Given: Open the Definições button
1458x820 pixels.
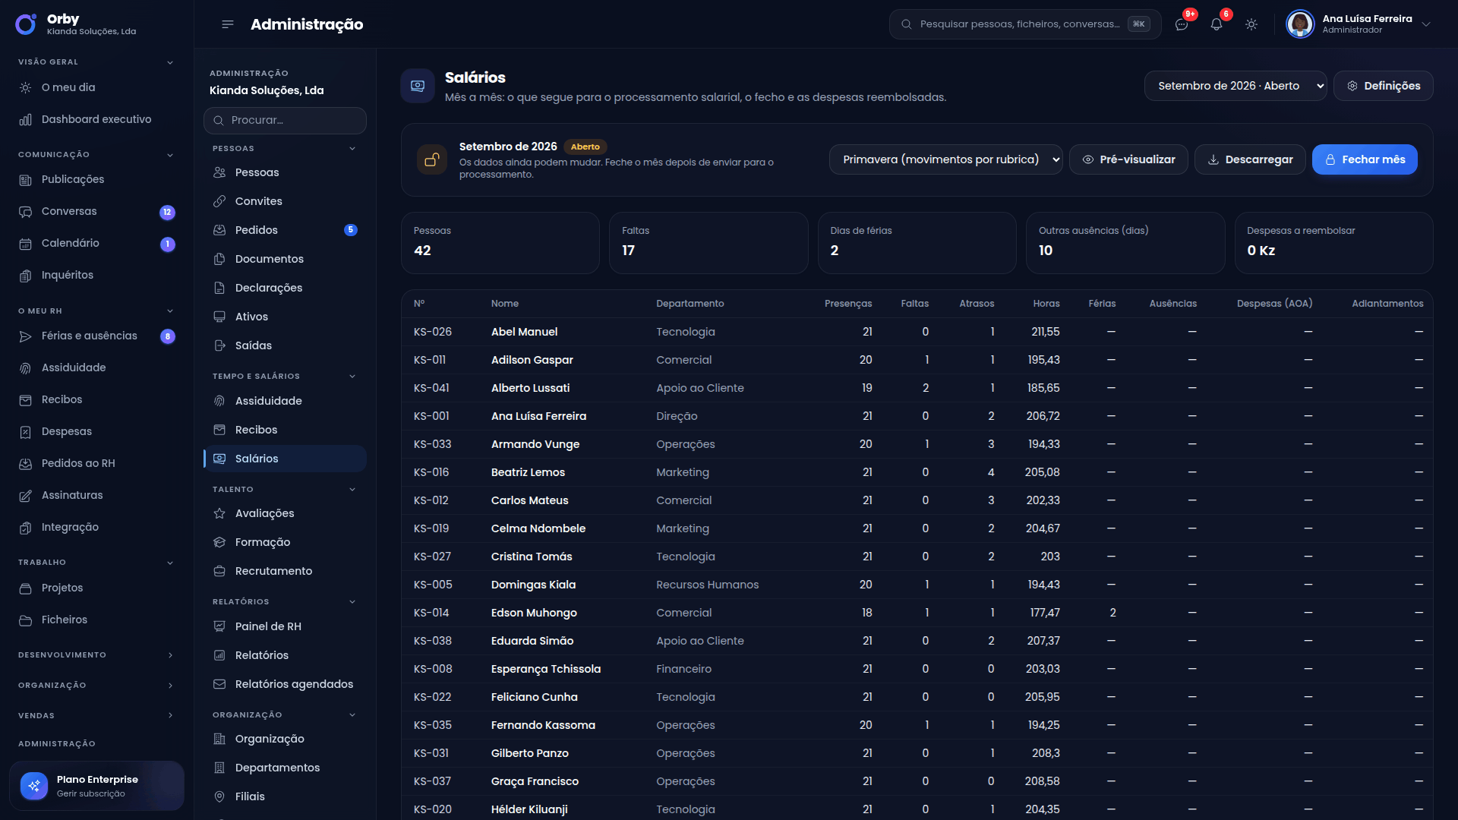Looking at the screenshot, I should click(x=1383, y=86).
